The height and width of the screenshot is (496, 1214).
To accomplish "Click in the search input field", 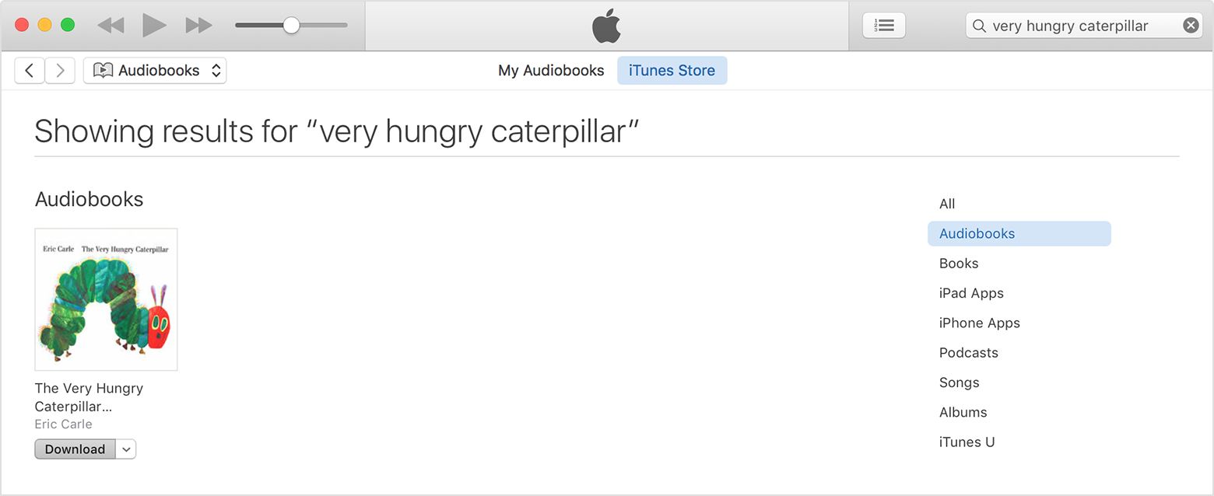I will point(1082,26).
